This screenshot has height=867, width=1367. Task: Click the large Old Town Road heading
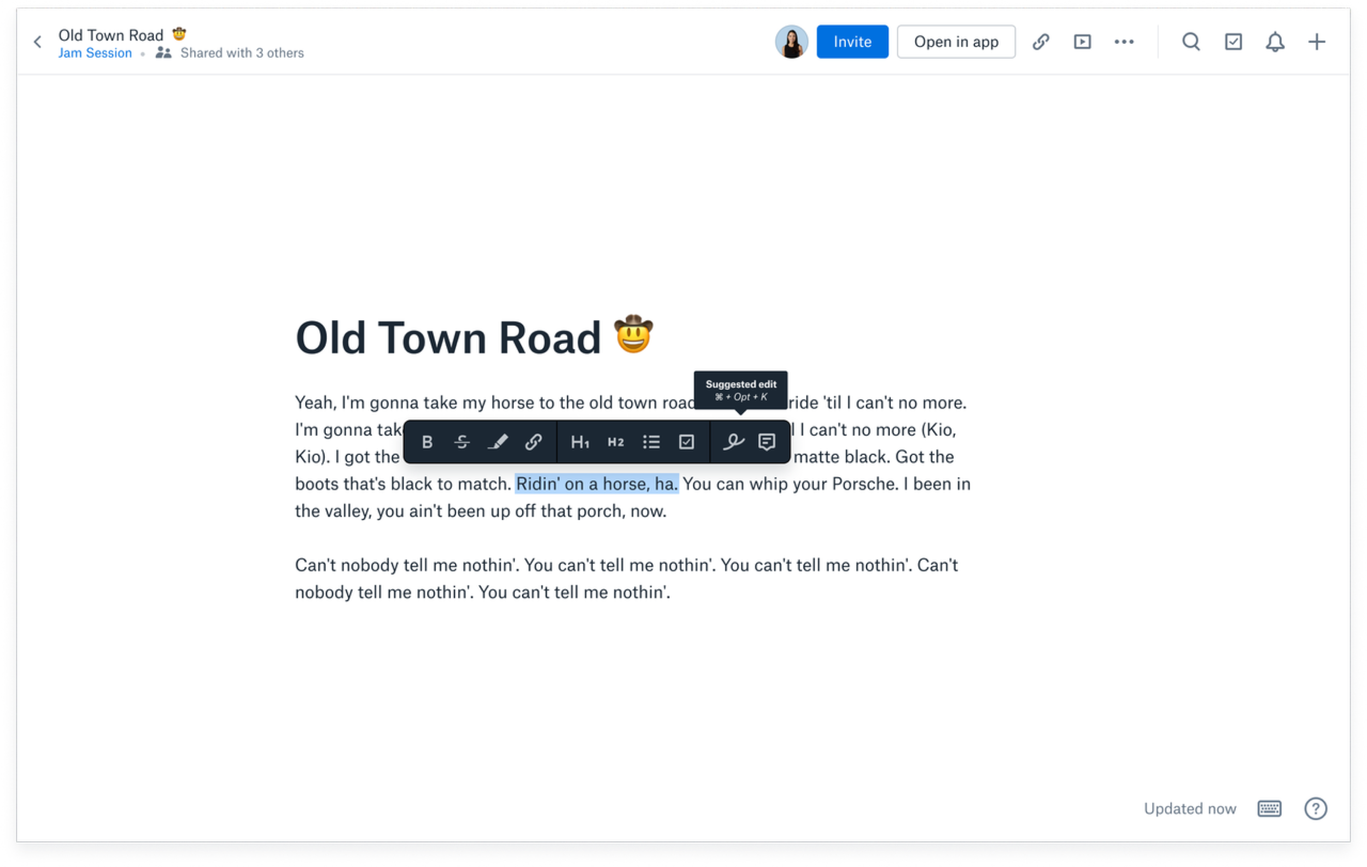tap(448, 338)
